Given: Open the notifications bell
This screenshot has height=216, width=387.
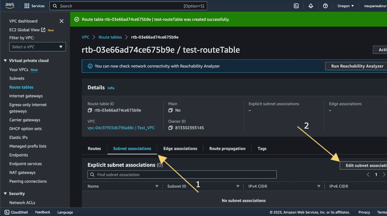Looking at the screenshot, I should tap(311, 6).
